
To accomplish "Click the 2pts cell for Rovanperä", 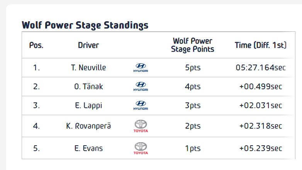I will [193, 126].
